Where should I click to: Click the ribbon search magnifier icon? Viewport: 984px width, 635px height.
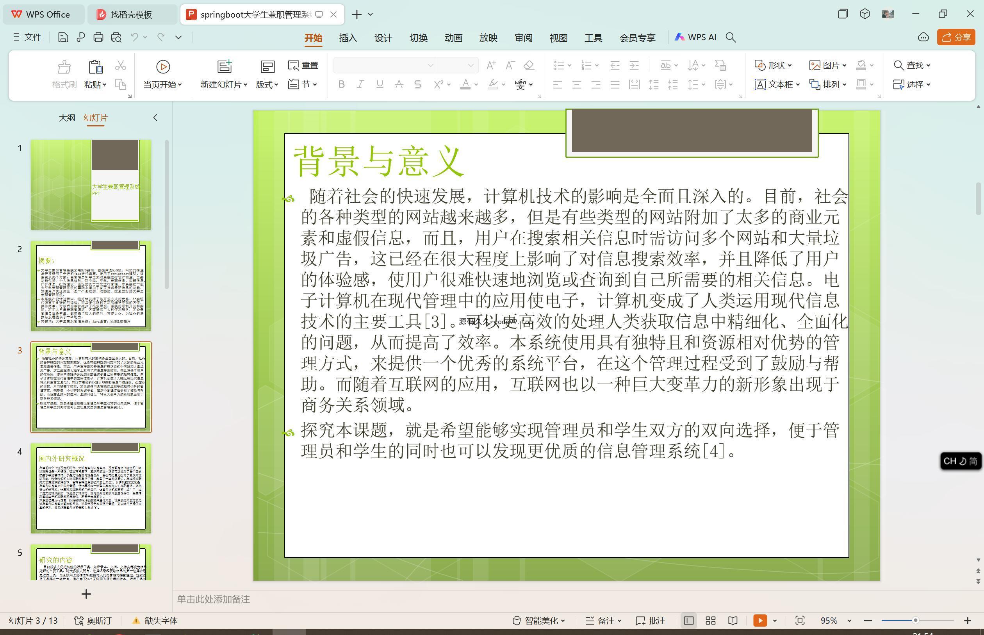[731, 37]
